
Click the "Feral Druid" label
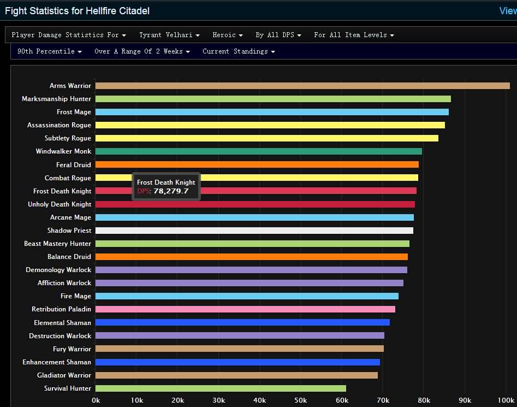pos(74,165)
